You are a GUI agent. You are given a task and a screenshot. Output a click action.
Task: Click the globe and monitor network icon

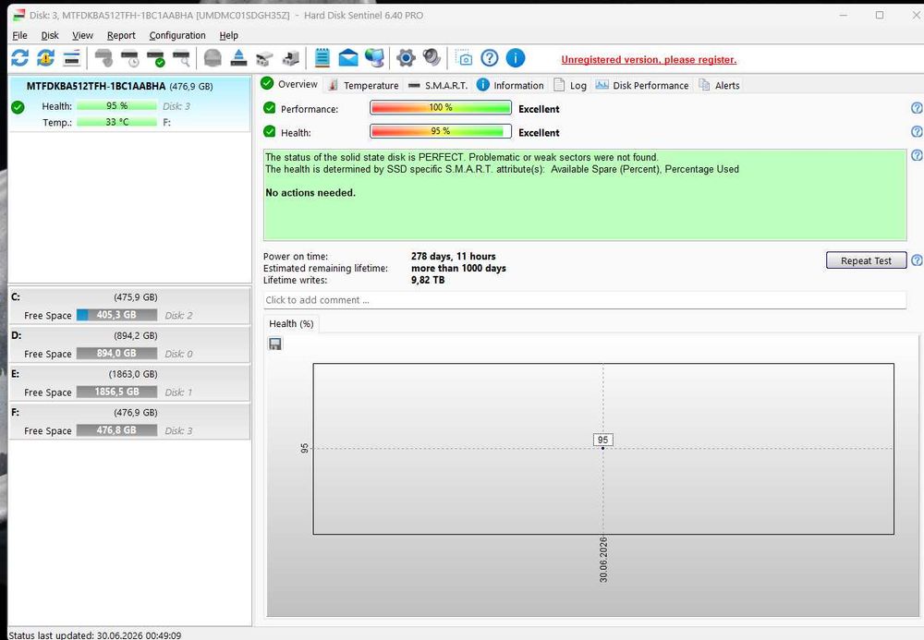coord(374,57)
